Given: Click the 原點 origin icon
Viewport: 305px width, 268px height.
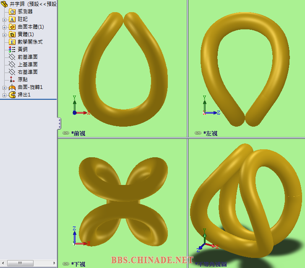Looking at the screenshot, I should [x=12, y=80].
